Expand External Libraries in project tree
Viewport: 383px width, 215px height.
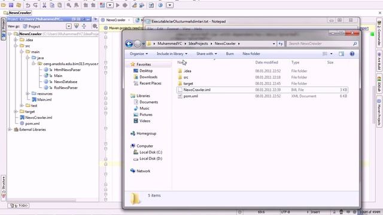[10, 130]
